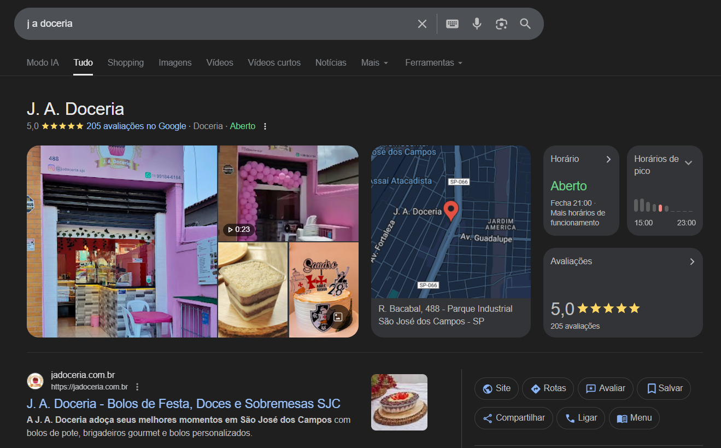
Task: Switch to the Imagens tab
Action: click(x=175, y=62)
